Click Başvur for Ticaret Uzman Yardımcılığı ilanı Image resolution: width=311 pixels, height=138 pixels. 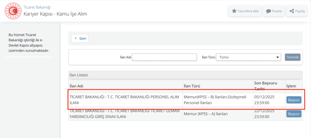(x=294, y=114)
